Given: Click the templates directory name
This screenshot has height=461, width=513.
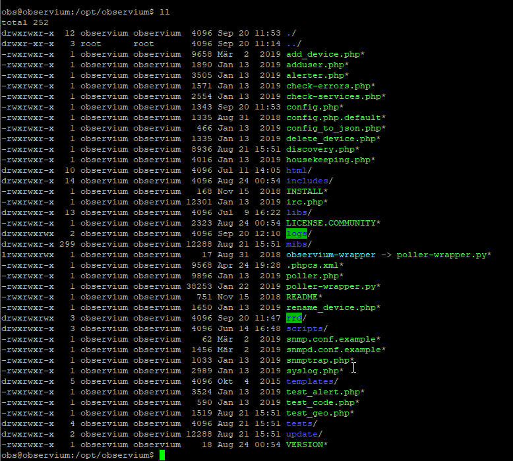Looking at the screenshot, I should pyautogui.click(x=309, y=381).
